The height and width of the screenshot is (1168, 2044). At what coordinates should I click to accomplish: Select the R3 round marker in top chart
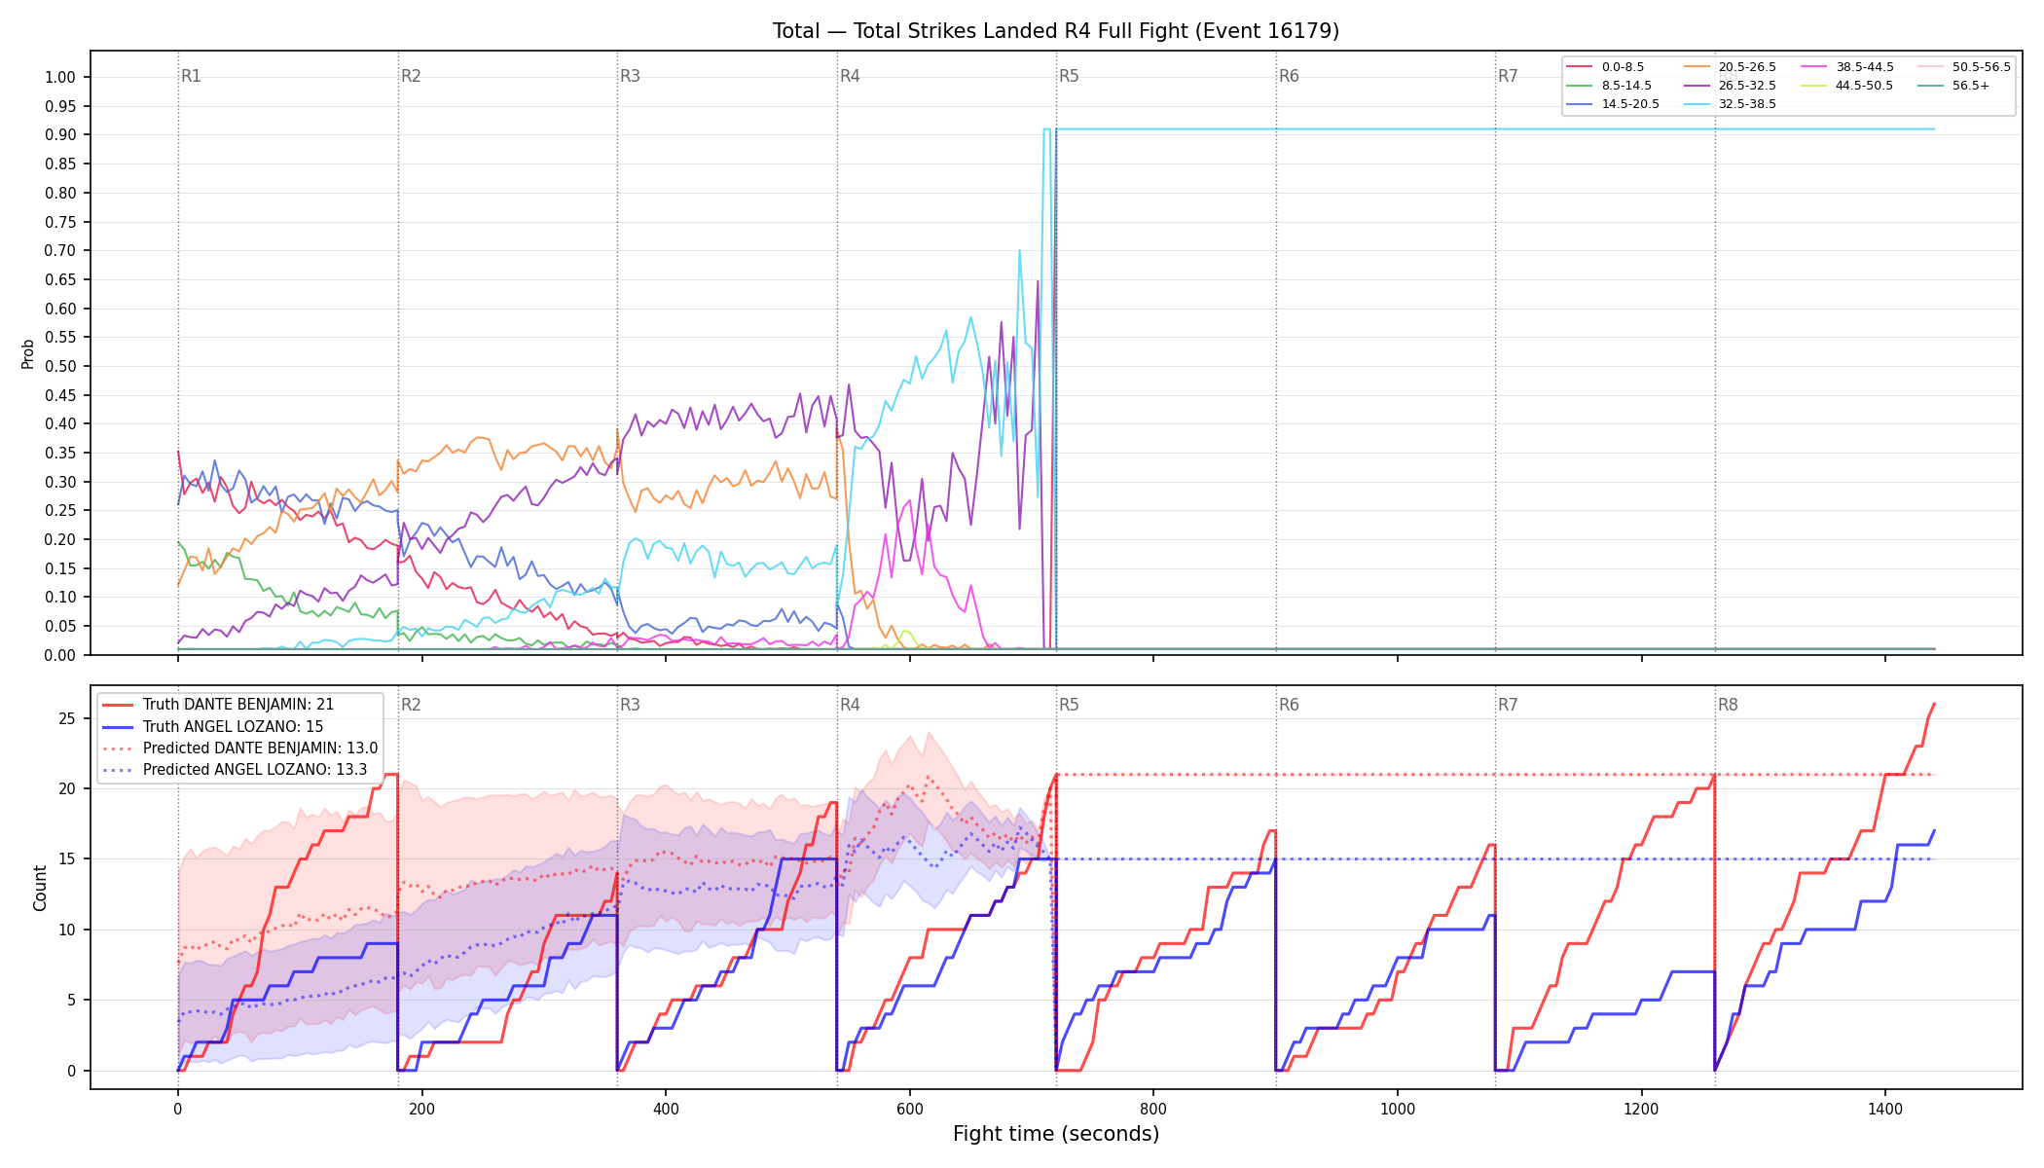(630, 76)
